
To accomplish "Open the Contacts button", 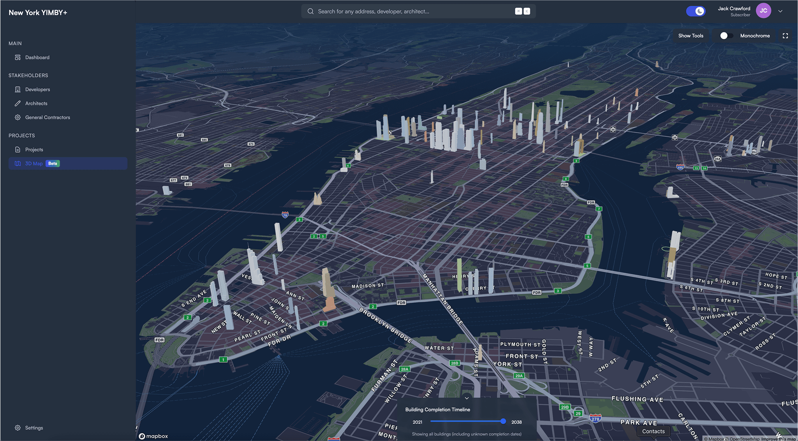I will (x=653, y=431).
